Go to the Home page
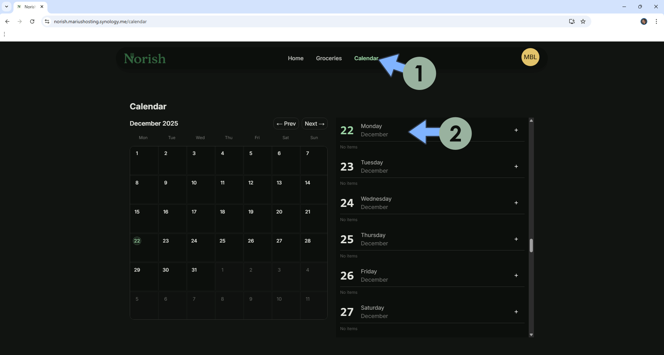Viewport: 664px width, 355px height. tap(295, 58)
